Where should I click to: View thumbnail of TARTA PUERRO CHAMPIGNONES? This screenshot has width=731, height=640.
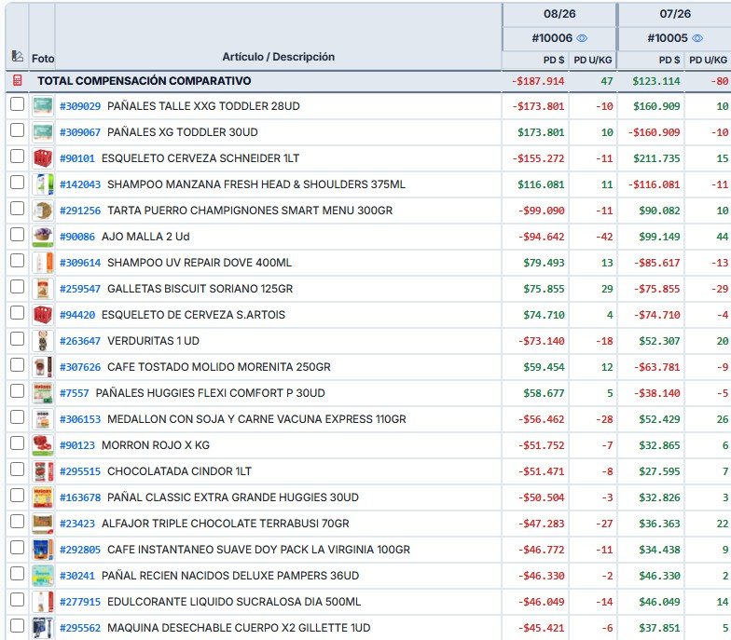43,211
